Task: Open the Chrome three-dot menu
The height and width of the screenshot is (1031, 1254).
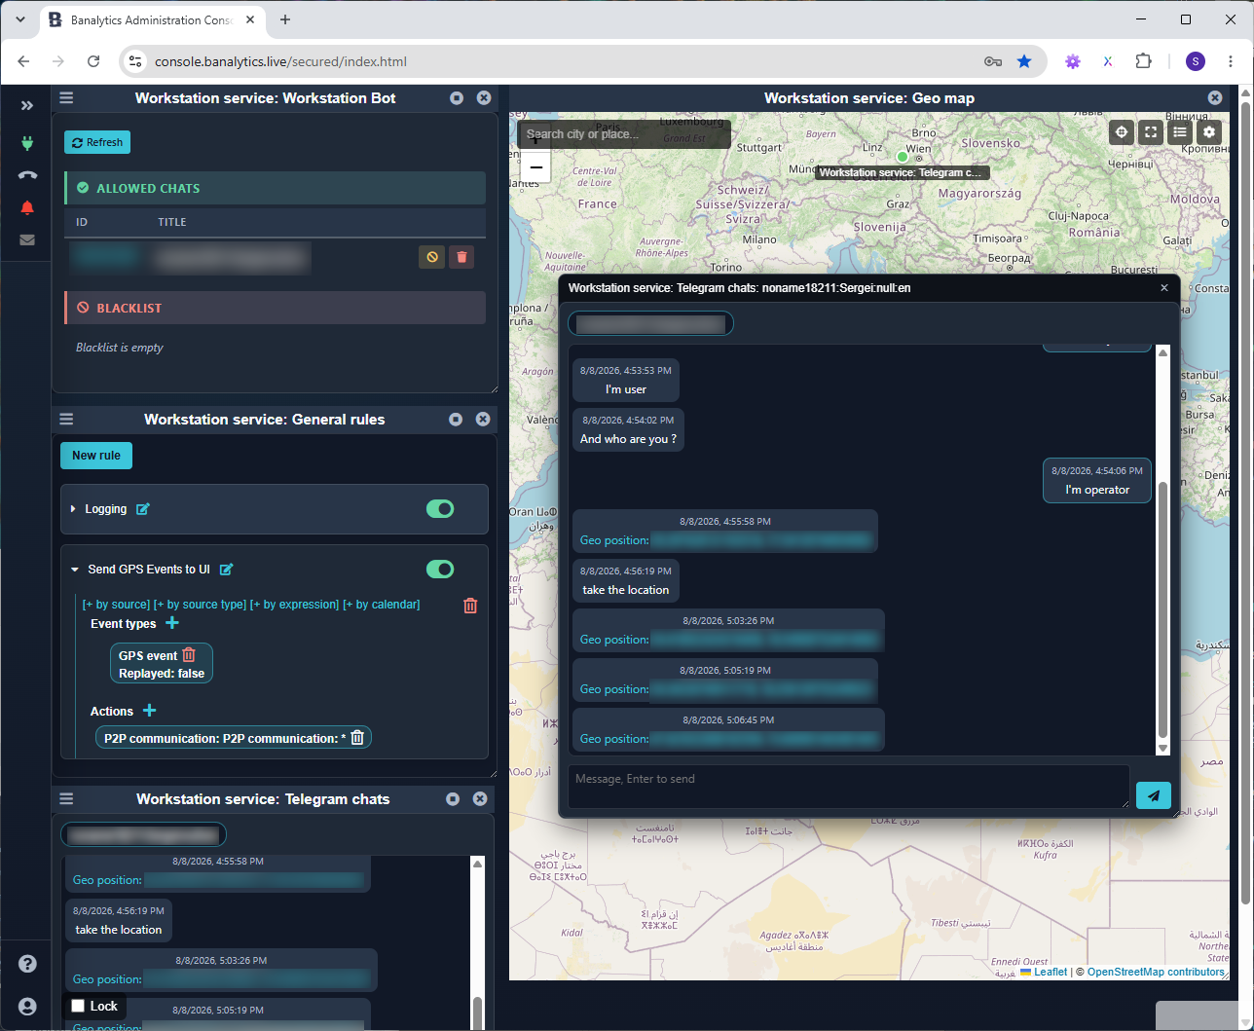Action: [x=1232, y=61]
